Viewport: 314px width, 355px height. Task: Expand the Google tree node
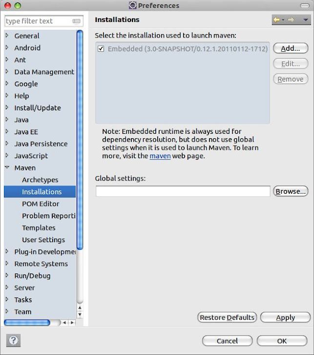pyautogui.click(x=7, y=84)
